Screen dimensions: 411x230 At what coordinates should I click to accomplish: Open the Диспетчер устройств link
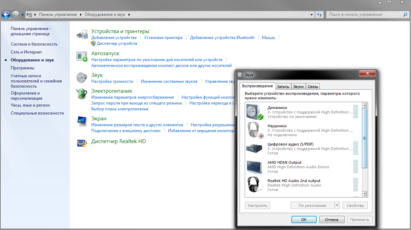click(x=117, y=43)
